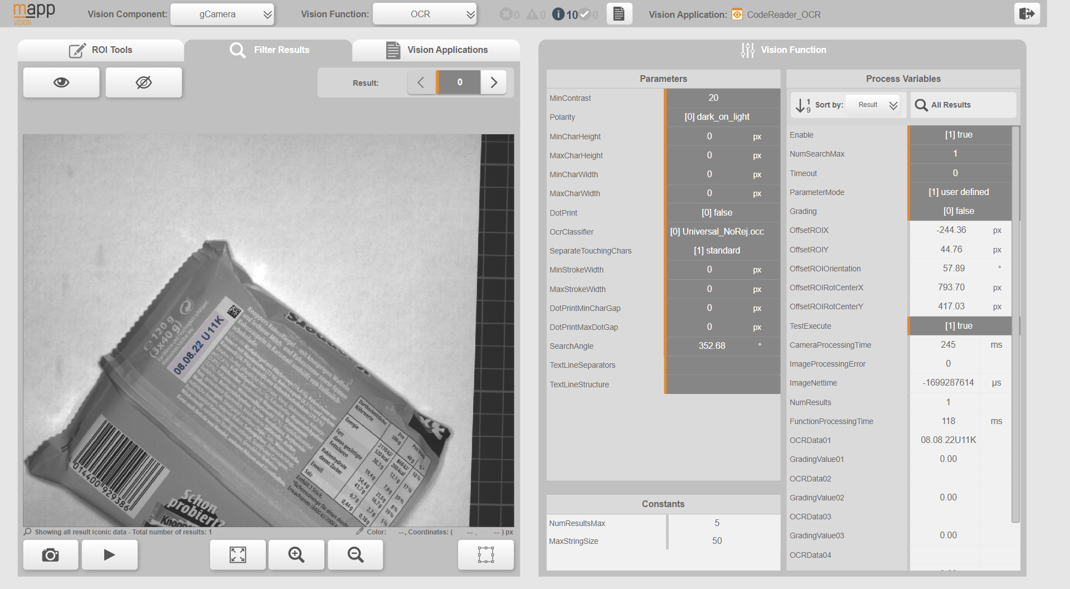Click the MaxStringSize constant value 50
Viewport: 1070px width, 589px height.
(717, 541)
